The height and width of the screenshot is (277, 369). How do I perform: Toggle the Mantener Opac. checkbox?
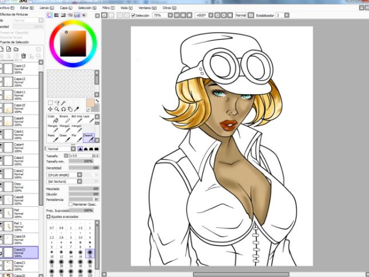[x=70, y=204]
